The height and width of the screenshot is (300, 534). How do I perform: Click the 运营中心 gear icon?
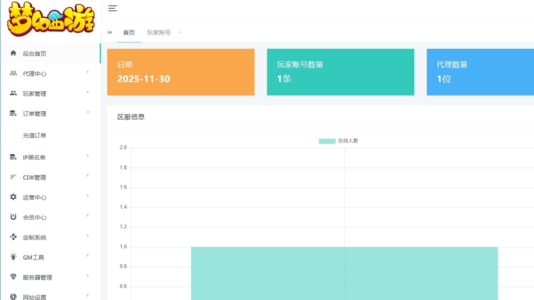tap(13, 197)
